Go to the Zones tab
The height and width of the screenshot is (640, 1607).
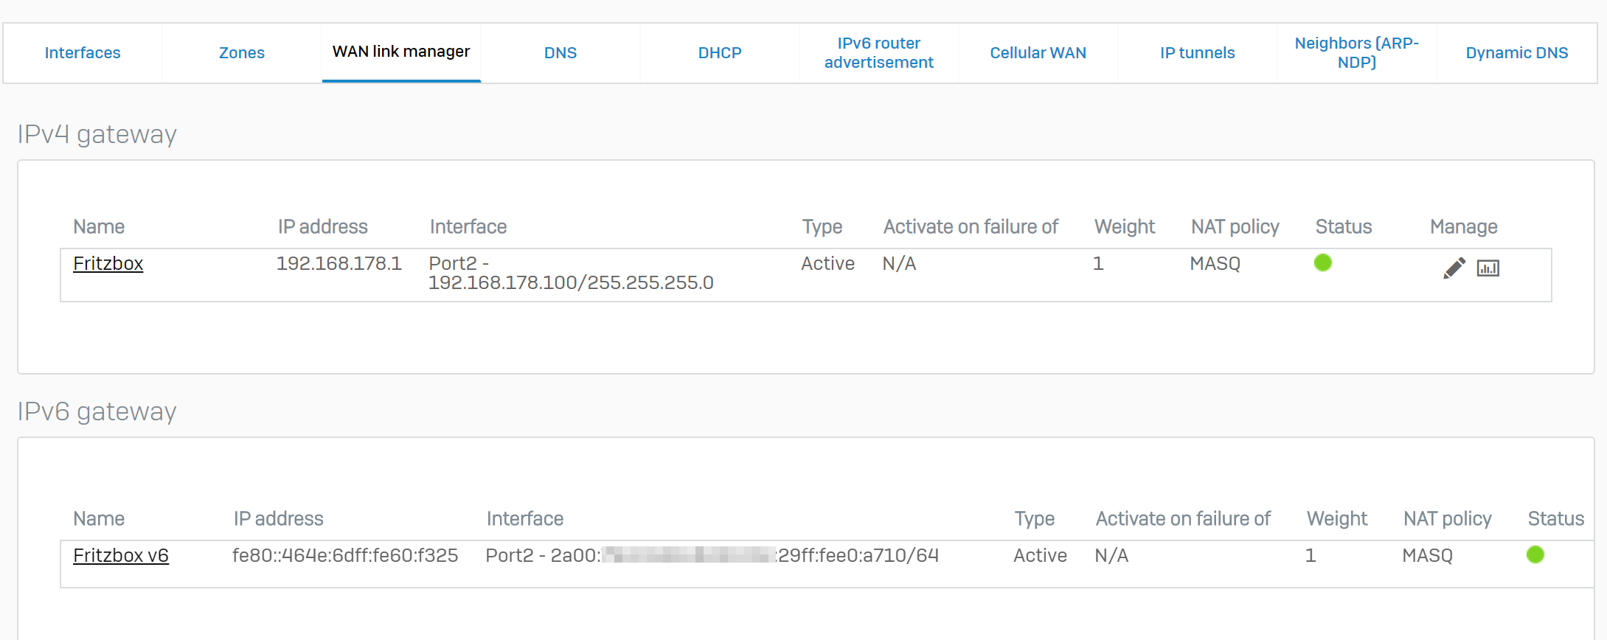click(x=241, y=53)
